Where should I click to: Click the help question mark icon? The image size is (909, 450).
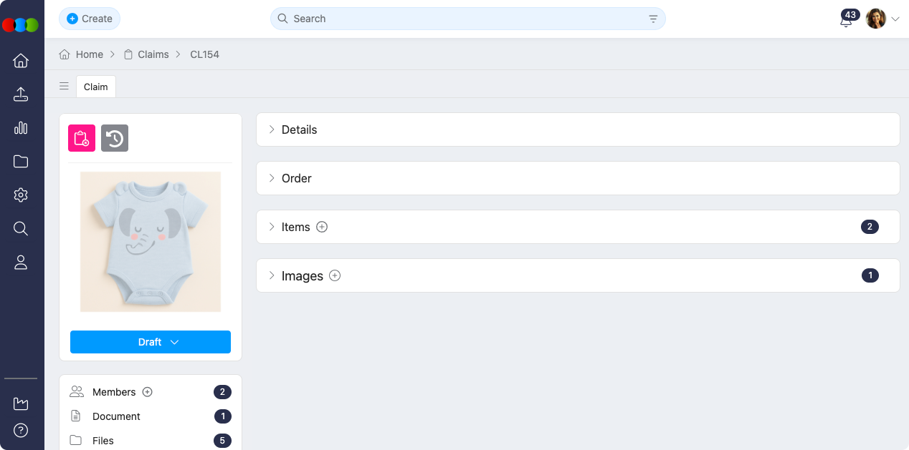21,431
